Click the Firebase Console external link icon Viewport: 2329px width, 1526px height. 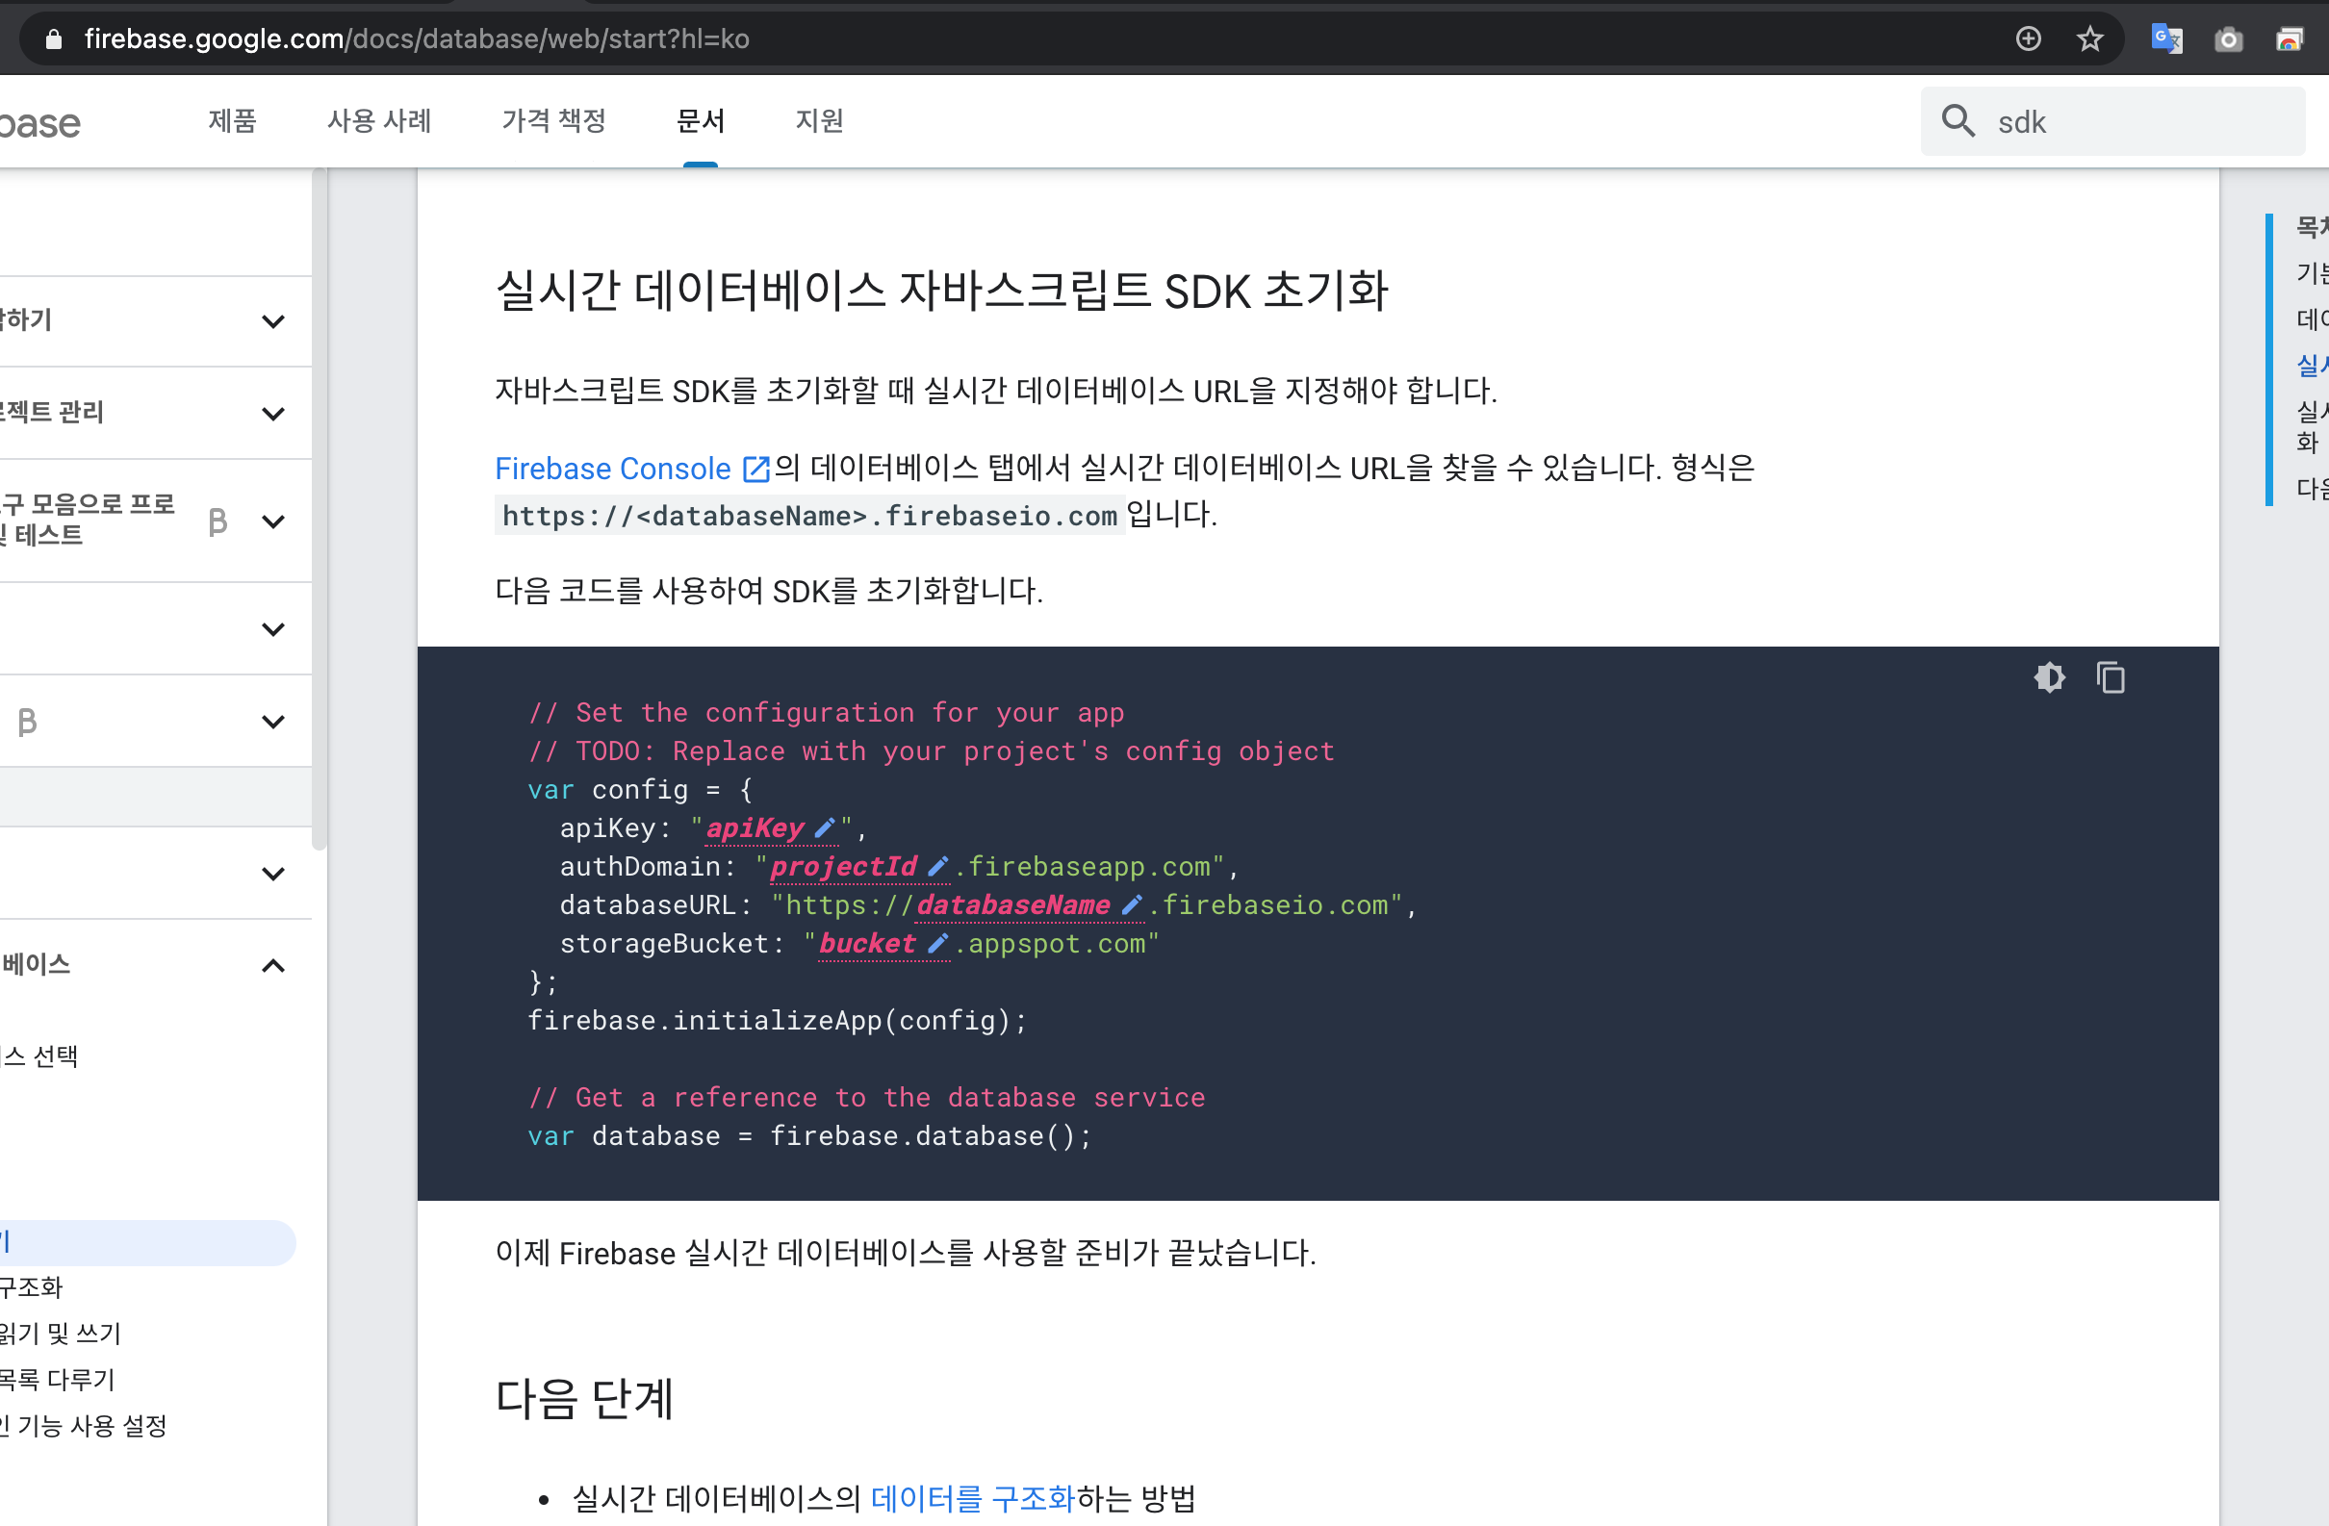[x=756, y=469]
